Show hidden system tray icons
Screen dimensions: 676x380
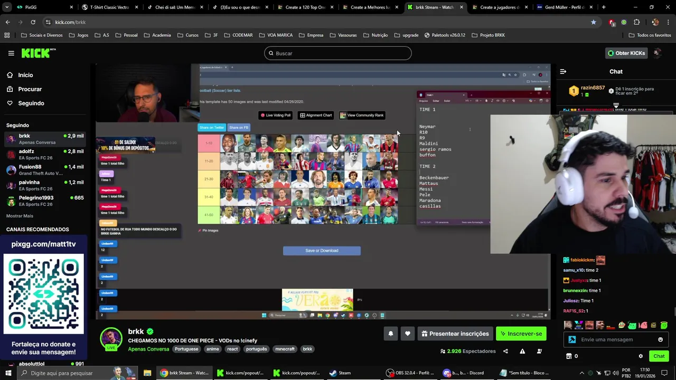(582, 373)
